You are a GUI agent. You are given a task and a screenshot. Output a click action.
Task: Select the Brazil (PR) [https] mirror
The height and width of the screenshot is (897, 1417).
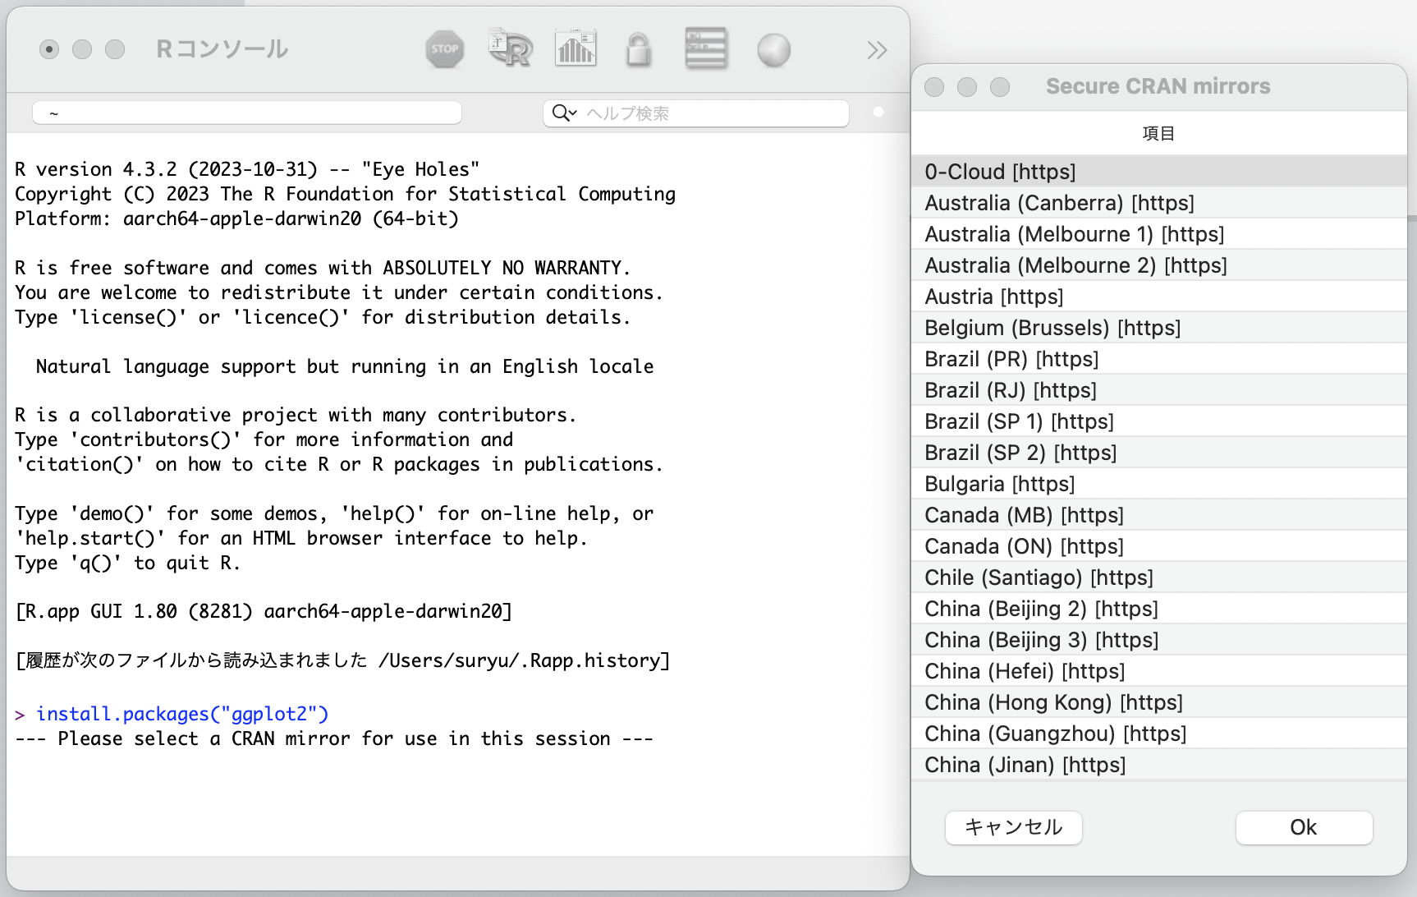(1159, 358)
